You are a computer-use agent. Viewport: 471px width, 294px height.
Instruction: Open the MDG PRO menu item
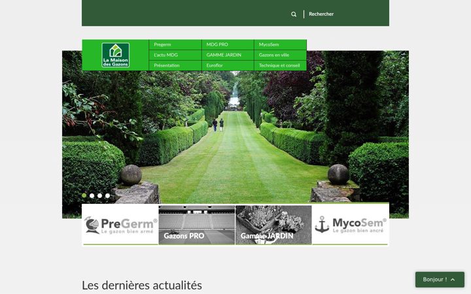click(228, 44)
